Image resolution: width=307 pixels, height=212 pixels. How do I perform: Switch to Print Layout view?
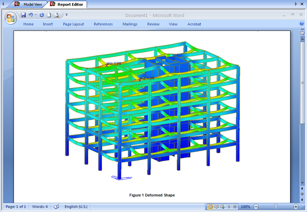(x=210, y=206)
